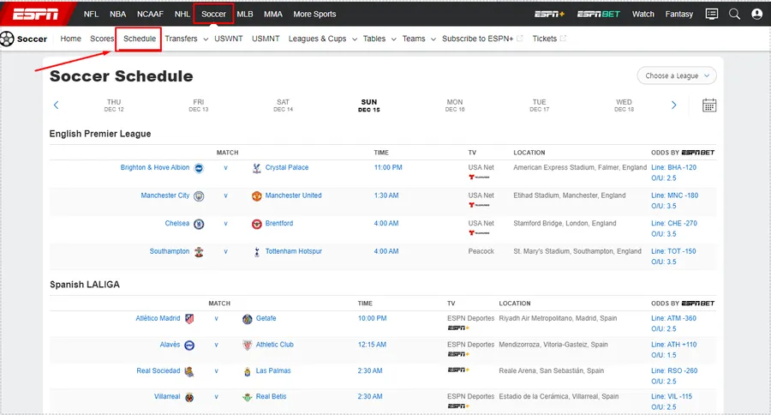Open the USWNT link

229,39
